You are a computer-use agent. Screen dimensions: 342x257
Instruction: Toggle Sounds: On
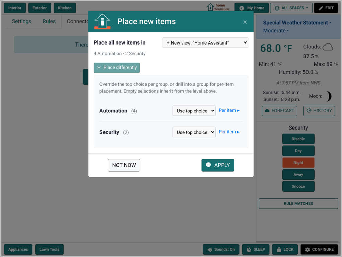tap(221, 249)
